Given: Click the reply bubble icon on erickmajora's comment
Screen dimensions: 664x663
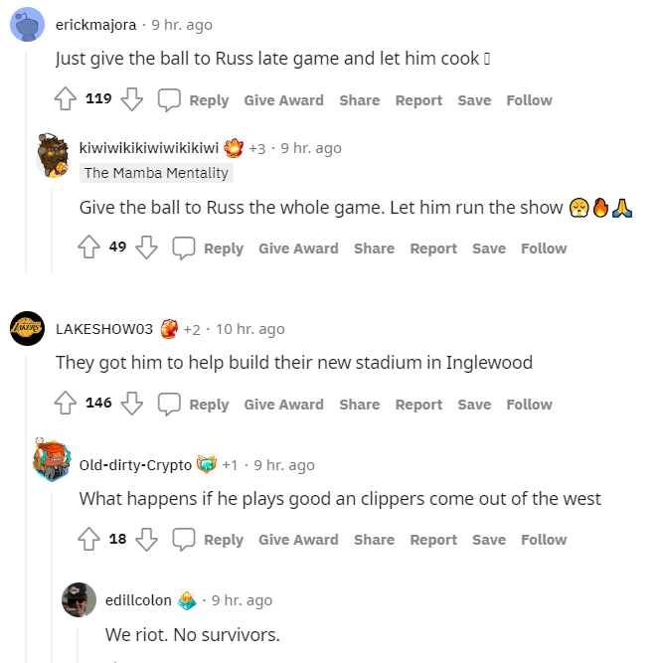Looking at the screenshot, I should pos(169,100).
